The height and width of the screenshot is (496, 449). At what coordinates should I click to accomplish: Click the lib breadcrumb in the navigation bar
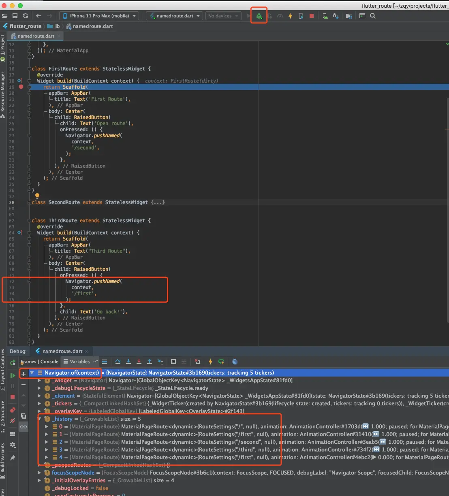pos(57,26)
